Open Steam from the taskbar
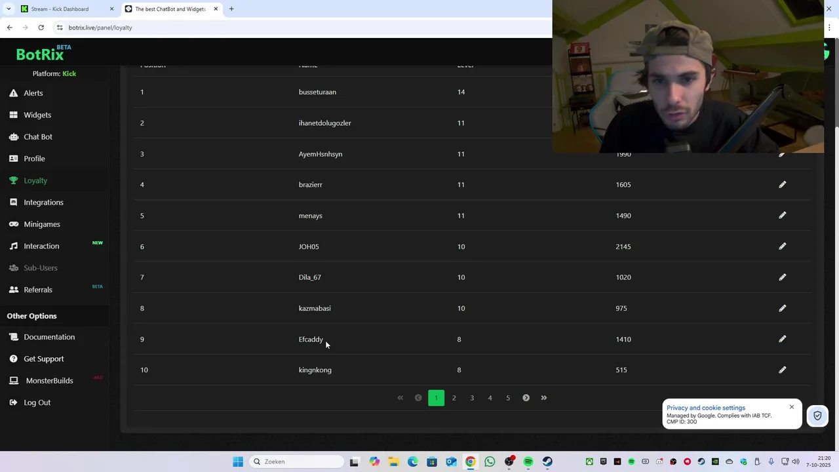The image size is (839, 472). (x=547, y=462)
